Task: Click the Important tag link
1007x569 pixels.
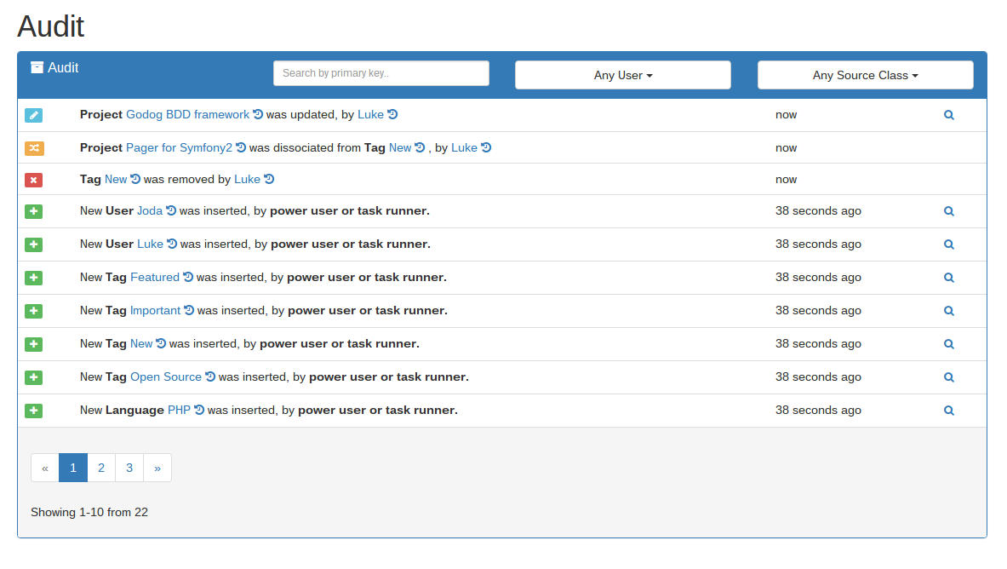Action: 155,310
